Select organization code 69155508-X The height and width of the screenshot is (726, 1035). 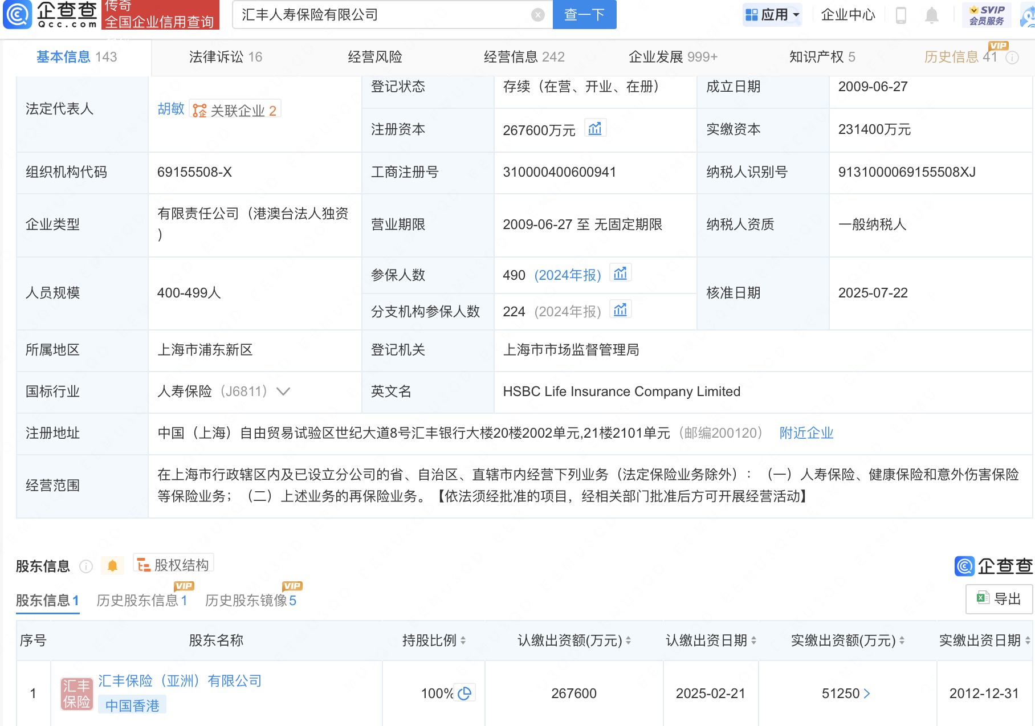194,172
